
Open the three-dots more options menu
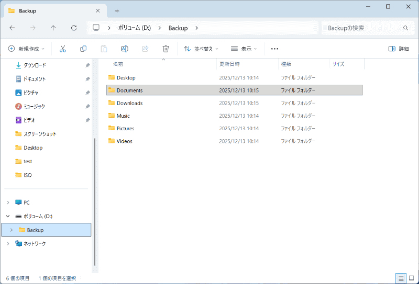click(x=274, y=49)
